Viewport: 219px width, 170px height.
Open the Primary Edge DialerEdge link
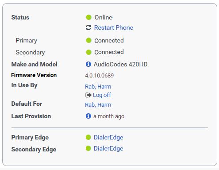108,137
